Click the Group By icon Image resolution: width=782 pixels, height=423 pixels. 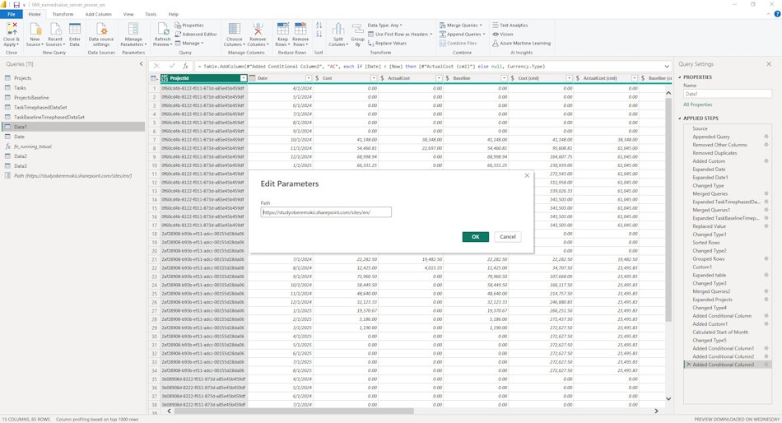pos(357,29)
